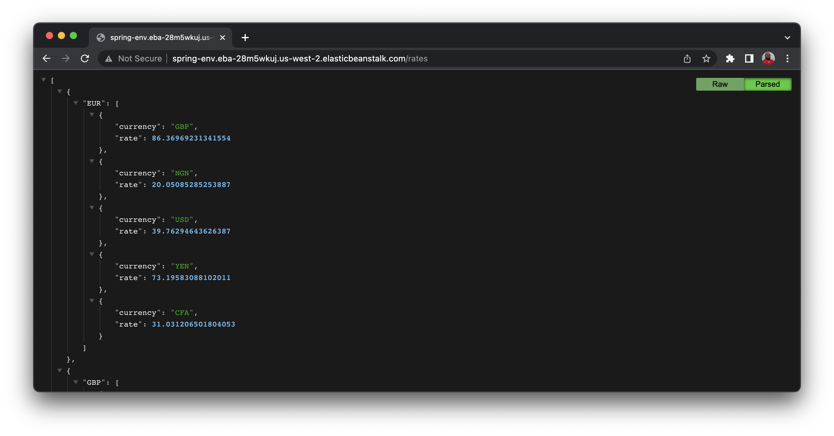Open the tab search dropdown arrow

pos(787,38)
